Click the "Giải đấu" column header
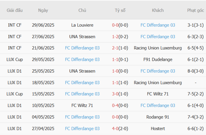 pyautogui.click(x=15, y=10)
